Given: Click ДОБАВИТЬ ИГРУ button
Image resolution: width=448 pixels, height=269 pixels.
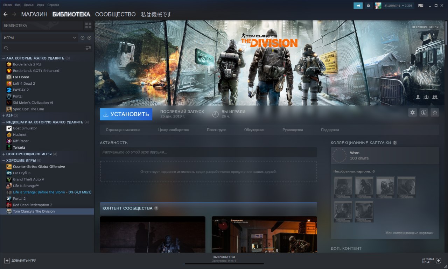Looking at the screenshot, I should [20, 261].
